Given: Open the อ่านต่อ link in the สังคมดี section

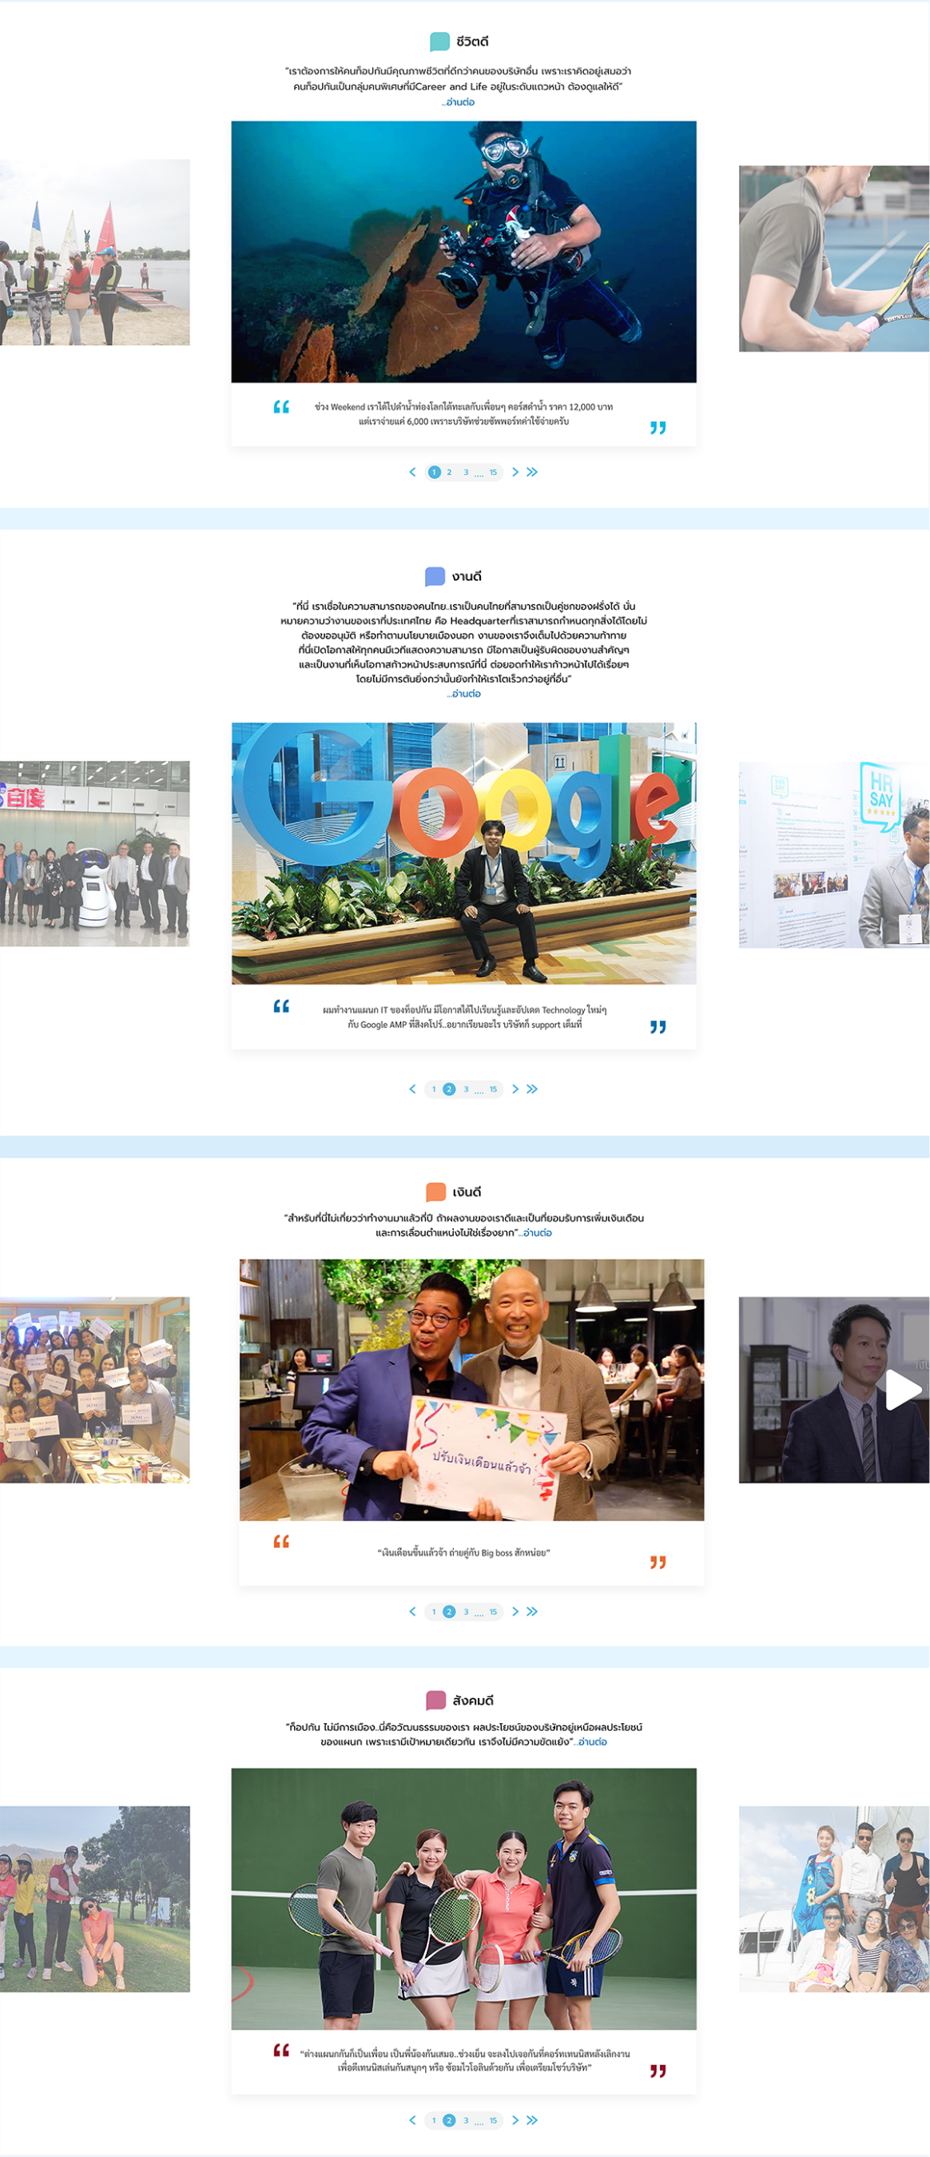Looking at the screenshot, I should [x=592, y=1741].
